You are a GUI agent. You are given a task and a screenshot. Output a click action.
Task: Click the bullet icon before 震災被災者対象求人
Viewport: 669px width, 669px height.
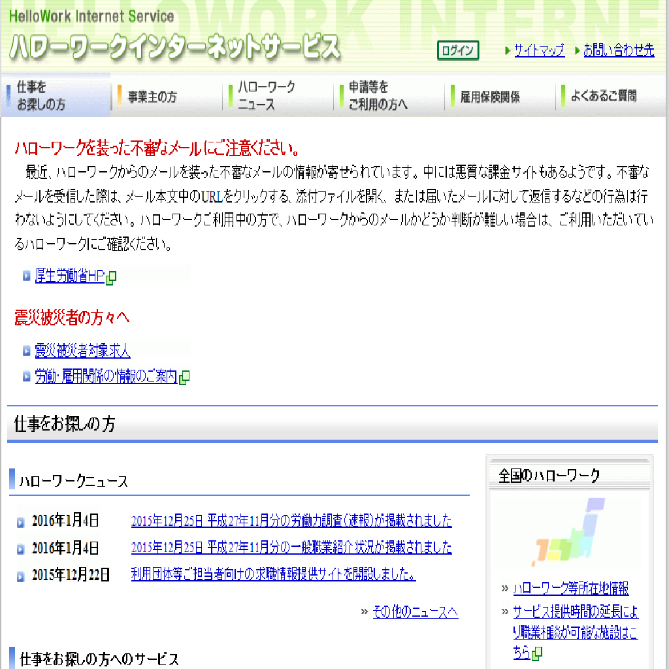click(26, 351)
